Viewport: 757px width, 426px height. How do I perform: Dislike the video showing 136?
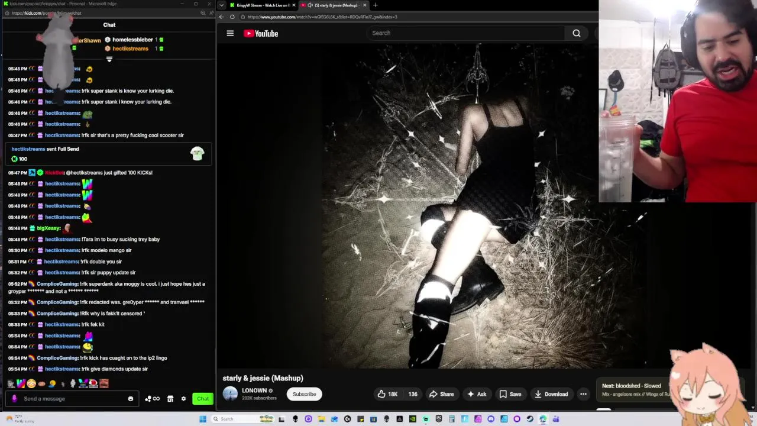point(413,394)
